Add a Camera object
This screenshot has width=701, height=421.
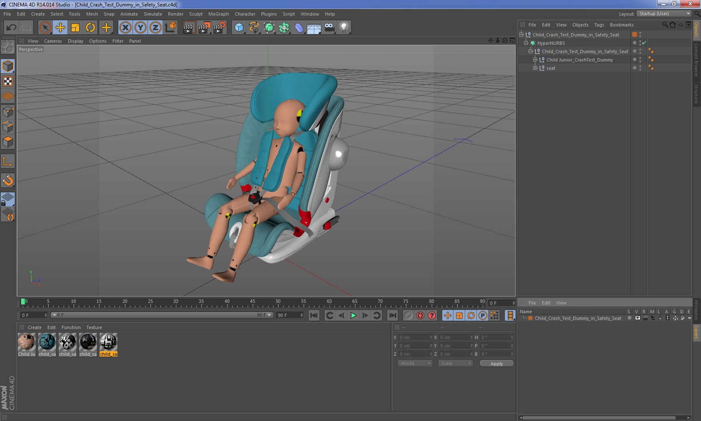pos(329,27)
